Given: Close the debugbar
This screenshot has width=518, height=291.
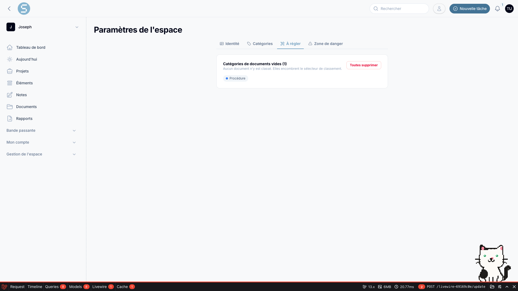Looking at the screenshot, I should pos(514,287).
